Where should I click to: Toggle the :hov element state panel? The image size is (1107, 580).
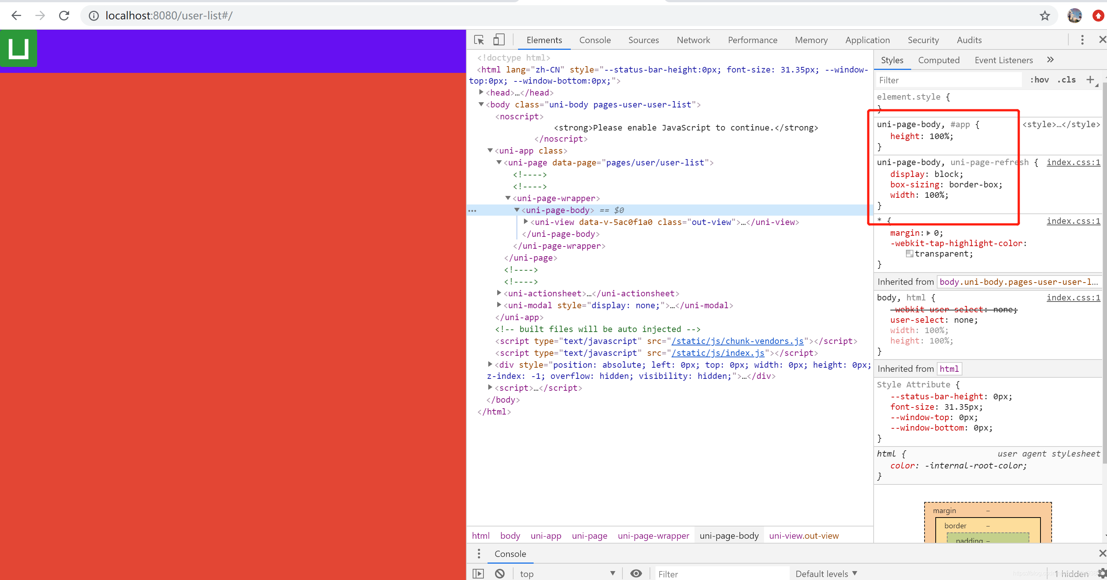pyautogui.click(x=1039, y=80)
